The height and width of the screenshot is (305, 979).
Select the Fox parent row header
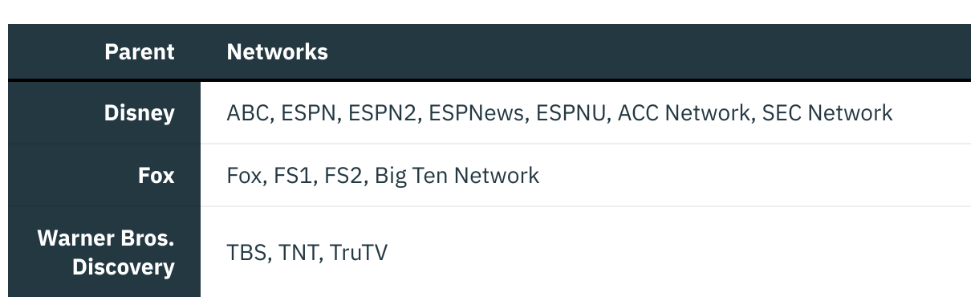[104, 175]
